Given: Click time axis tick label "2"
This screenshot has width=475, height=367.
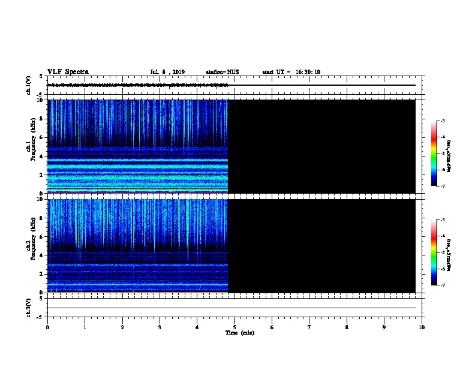Looking at the screenshot, I should [122, 327].
